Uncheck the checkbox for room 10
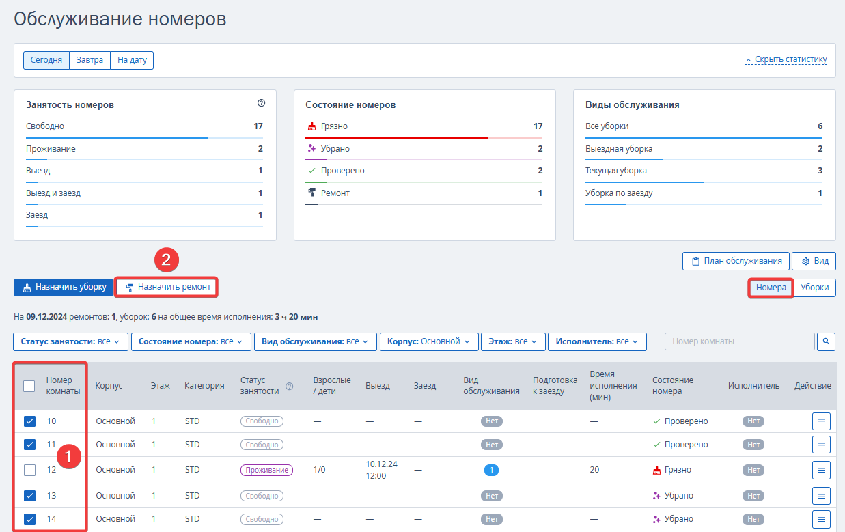 [x=29, y=421]
